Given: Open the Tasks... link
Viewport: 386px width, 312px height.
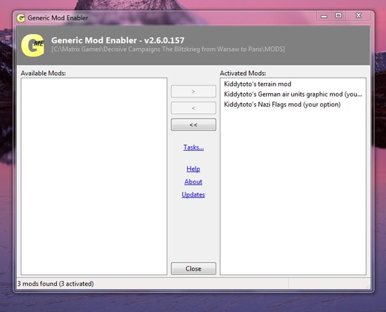Looking at the screenshot, I should (x=194, y=147).
